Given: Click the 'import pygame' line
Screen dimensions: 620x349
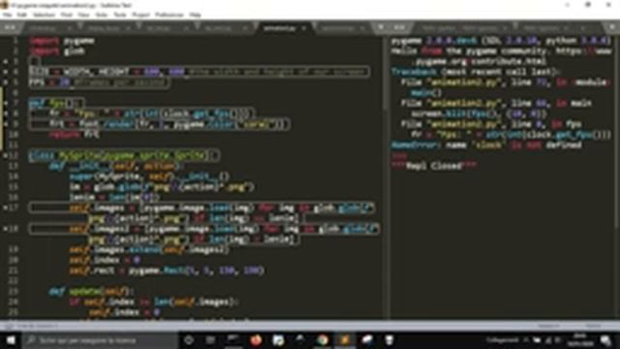Looking at the screenshot, I should tap(62, 41).
